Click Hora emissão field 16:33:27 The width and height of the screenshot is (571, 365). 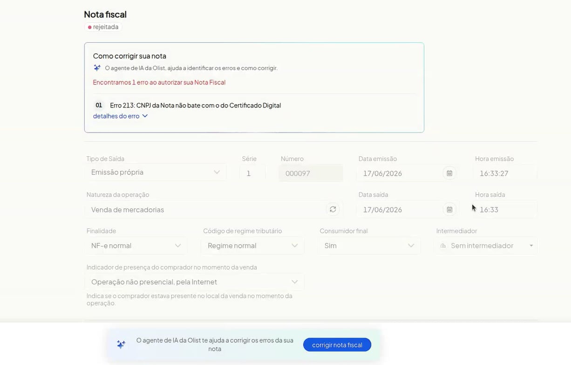click(x=505, y=173)
